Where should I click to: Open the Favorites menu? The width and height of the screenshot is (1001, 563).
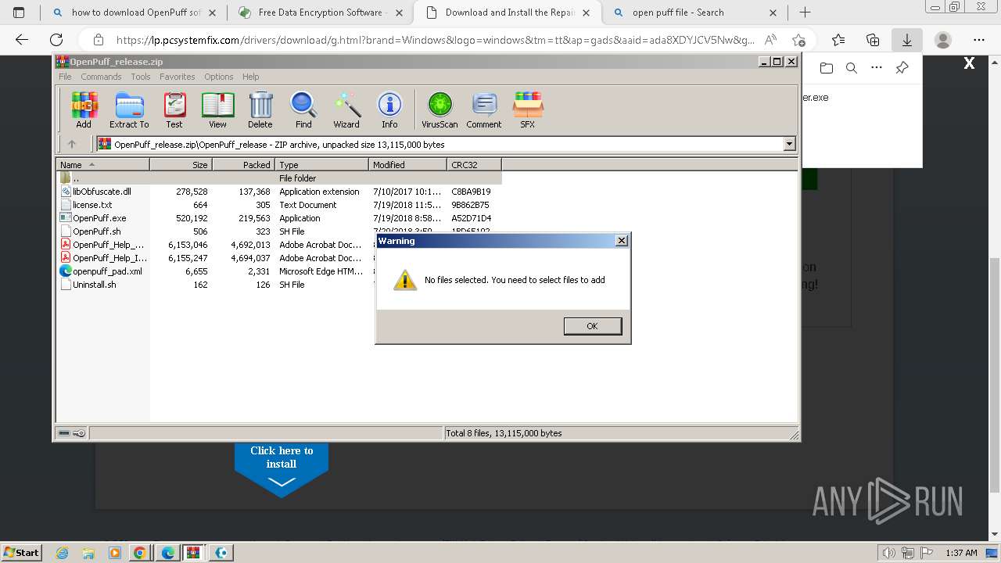pyautogui.click(x=178, y=77)
